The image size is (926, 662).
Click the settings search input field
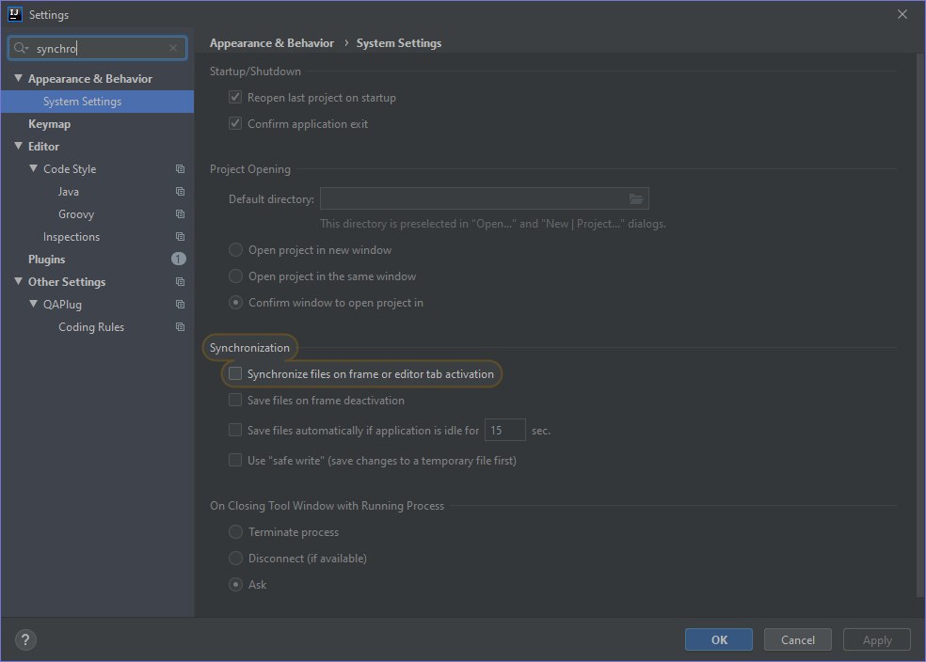click(x=98, y=48)
